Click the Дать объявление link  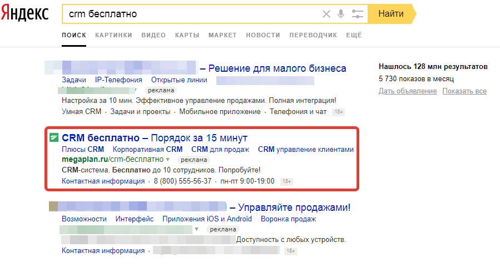tap(408, 91)
